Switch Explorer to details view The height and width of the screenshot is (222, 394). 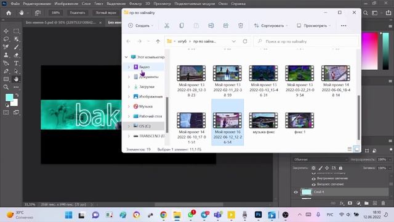(x=350, y=149)
